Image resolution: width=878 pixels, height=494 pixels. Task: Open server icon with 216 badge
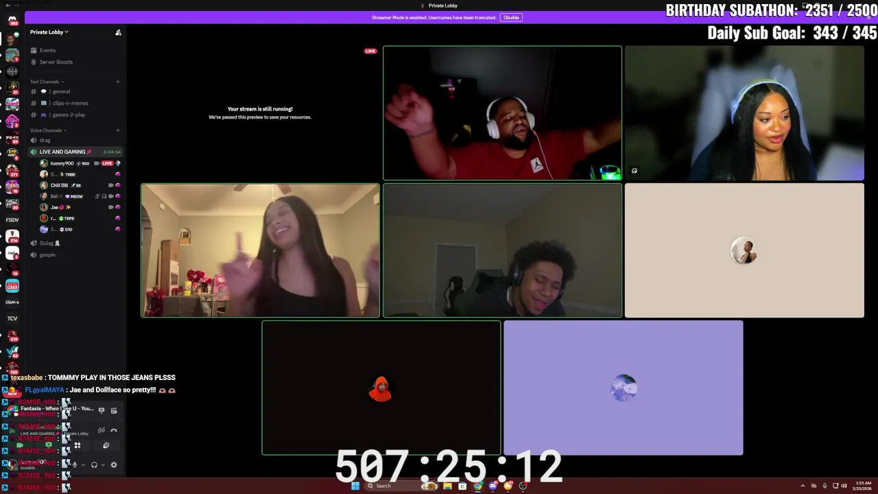[12, 237]
